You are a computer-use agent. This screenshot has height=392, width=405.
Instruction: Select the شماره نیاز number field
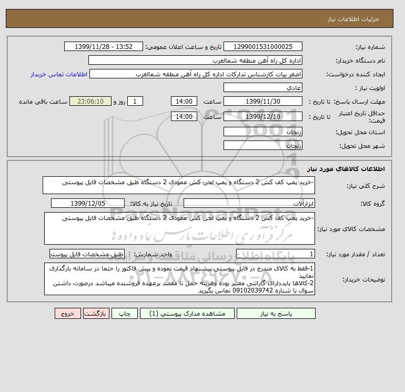(x=262, y=46)
